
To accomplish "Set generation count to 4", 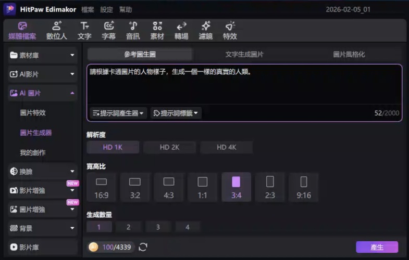I will tap(188, 227).
